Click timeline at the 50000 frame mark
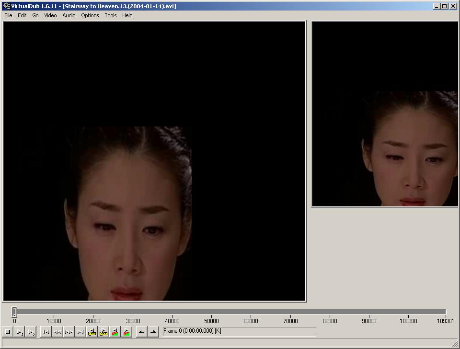The image size is (460, 349). point(211,312)
